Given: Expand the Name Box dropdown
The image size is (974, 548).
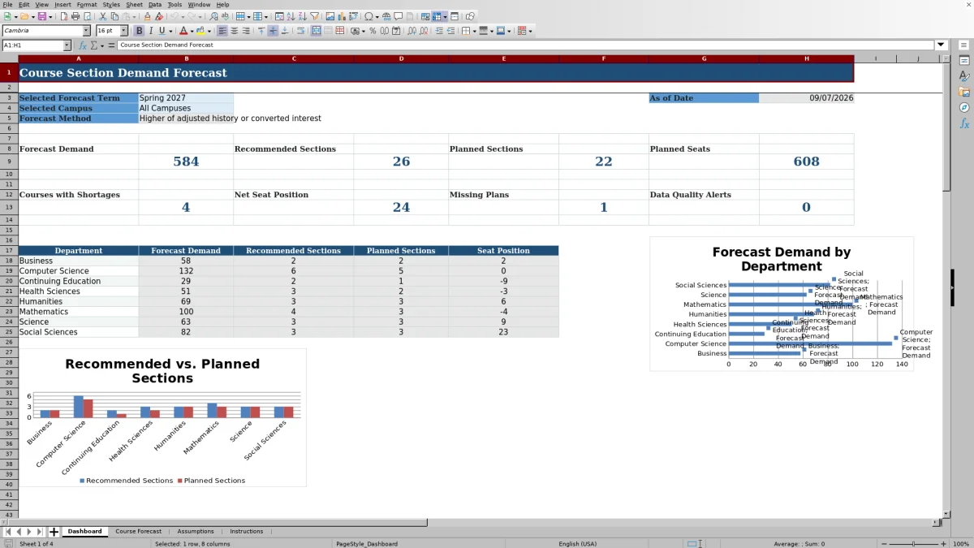Looking at the screenshot, I should click(67, 45).
